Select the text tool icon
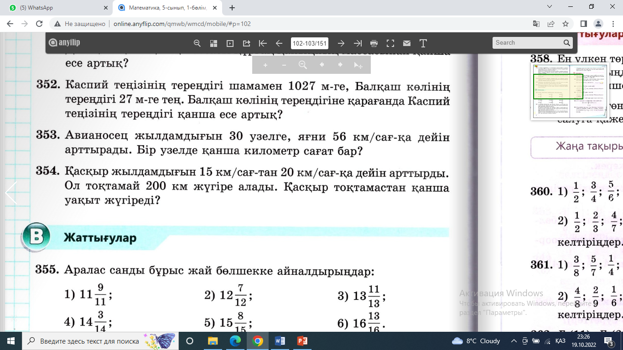 pos(423,43)
